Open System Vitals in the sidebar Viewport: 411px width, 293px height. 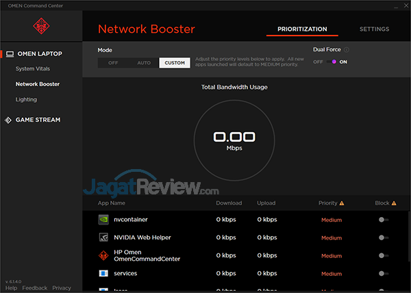point(33,69)
